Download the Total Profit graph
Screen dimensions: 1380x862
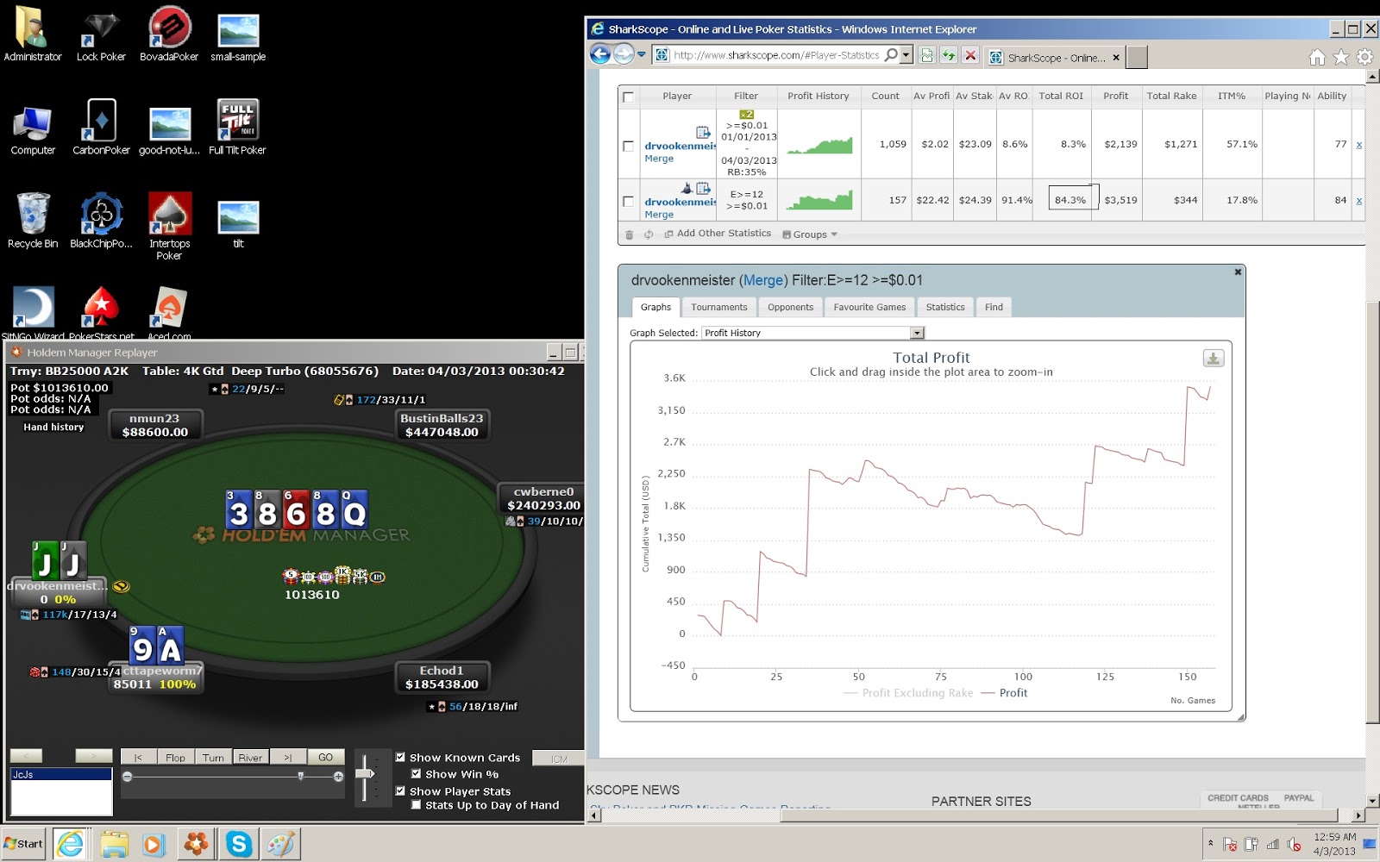point(1213,359)
